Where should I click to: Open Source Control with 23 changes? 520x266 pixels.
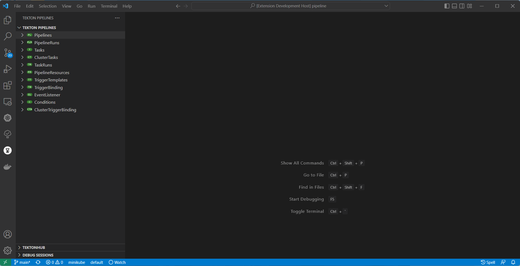8,53
